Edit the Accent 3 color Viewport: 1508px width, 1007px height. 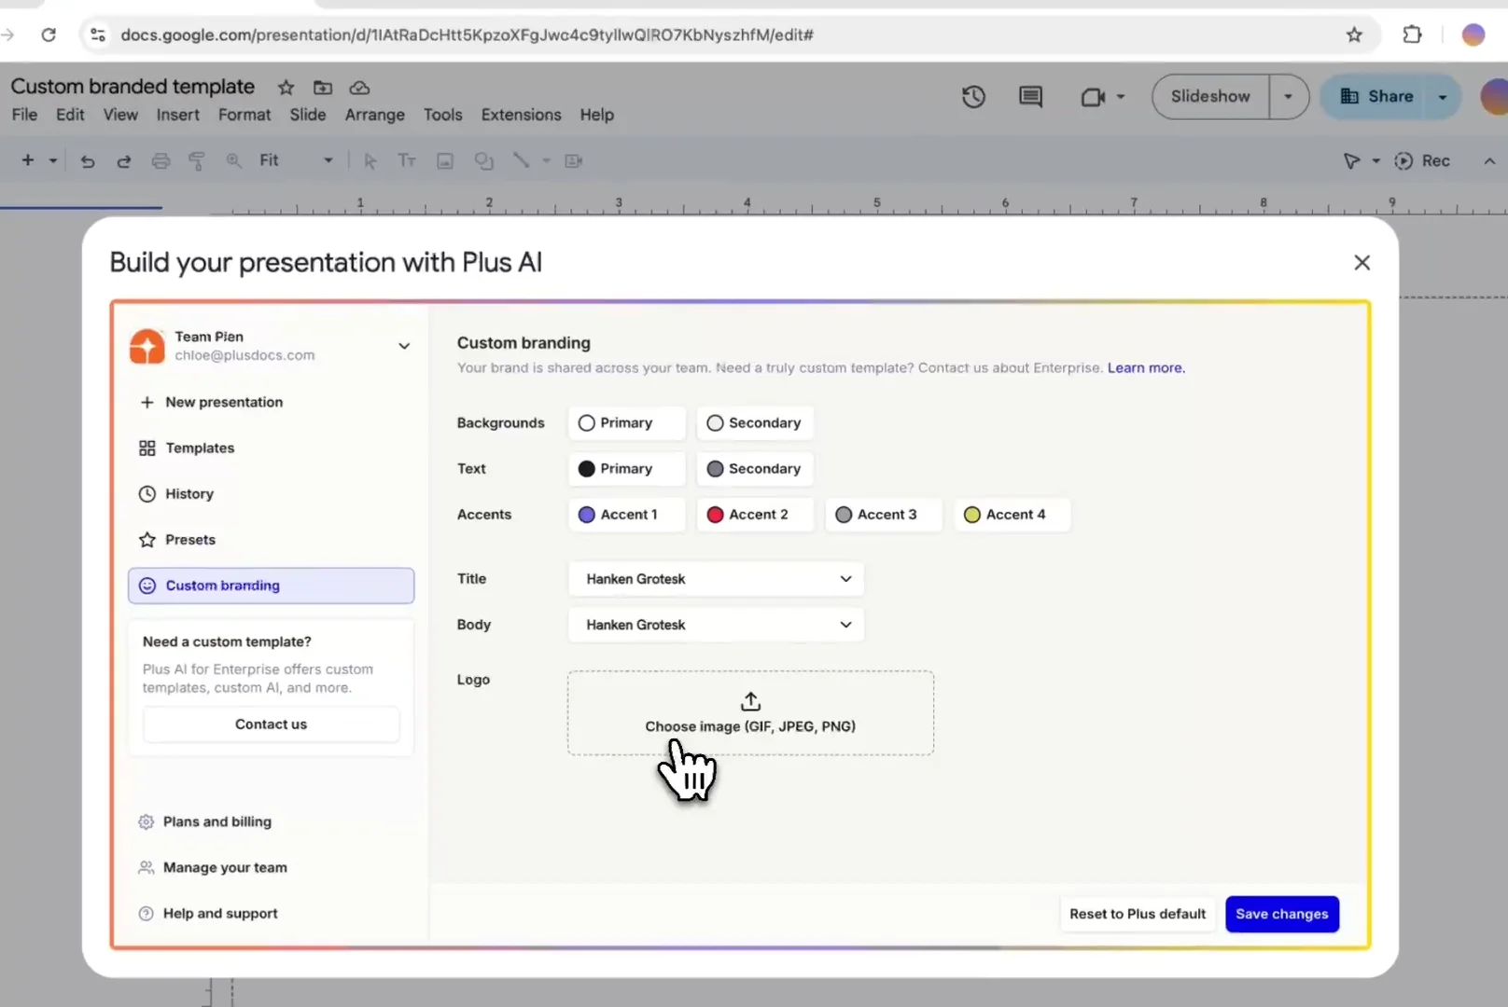[x=884, y=515]
